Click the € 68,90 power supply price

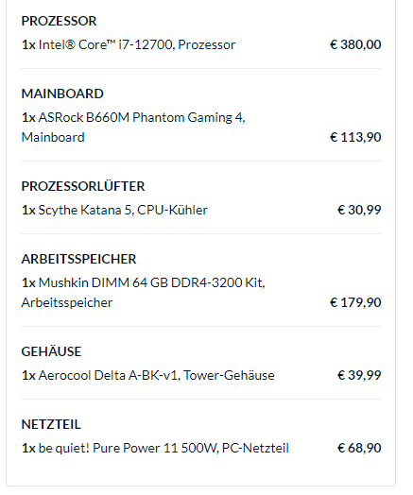(359, 448)
